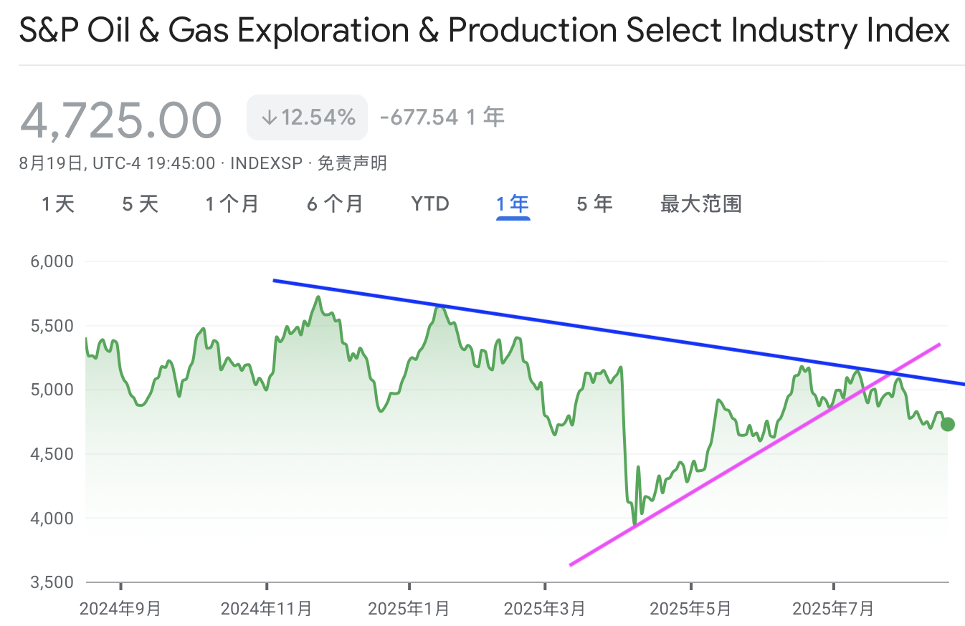965x626 pixels.
Task: Click the 12.54% change badge
Action: click(307, 117)
